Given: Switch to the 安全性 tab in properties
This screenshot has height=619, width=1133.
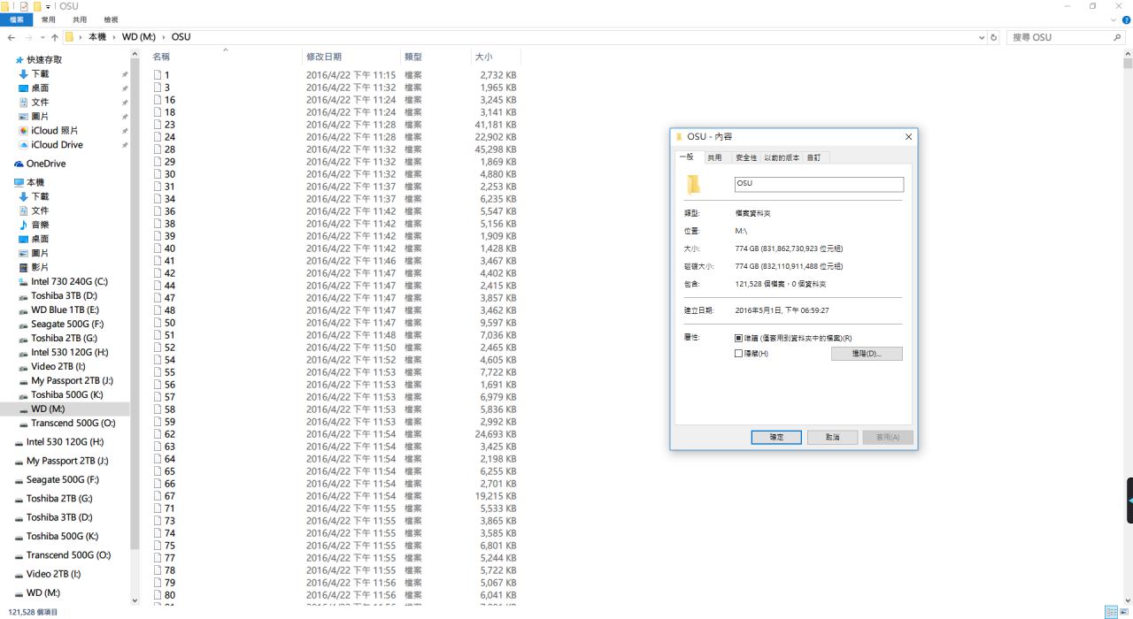Looking at the screenshot, I should (746, 157).
